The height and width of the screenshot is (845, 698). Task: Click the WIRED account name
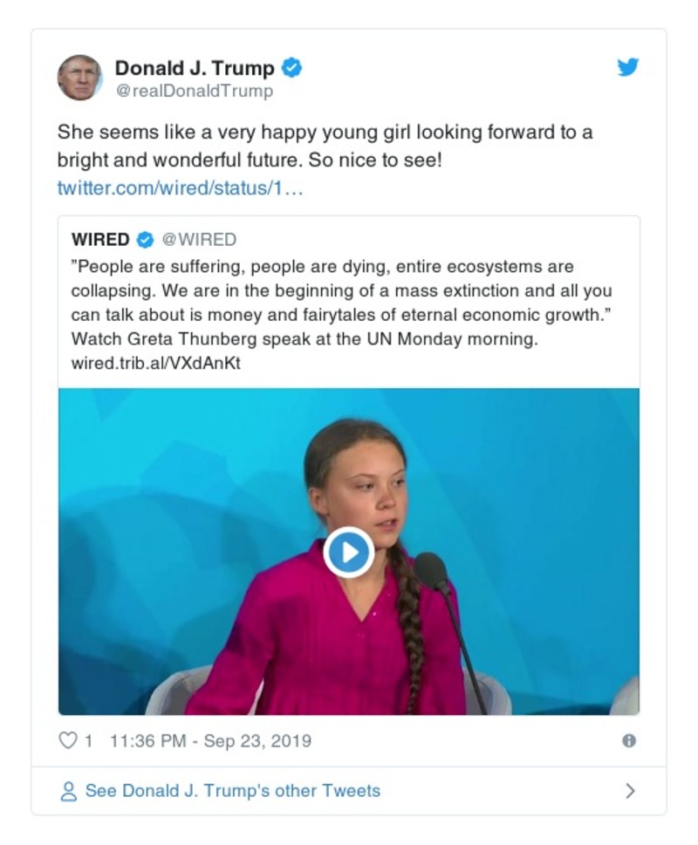point(100,240)
